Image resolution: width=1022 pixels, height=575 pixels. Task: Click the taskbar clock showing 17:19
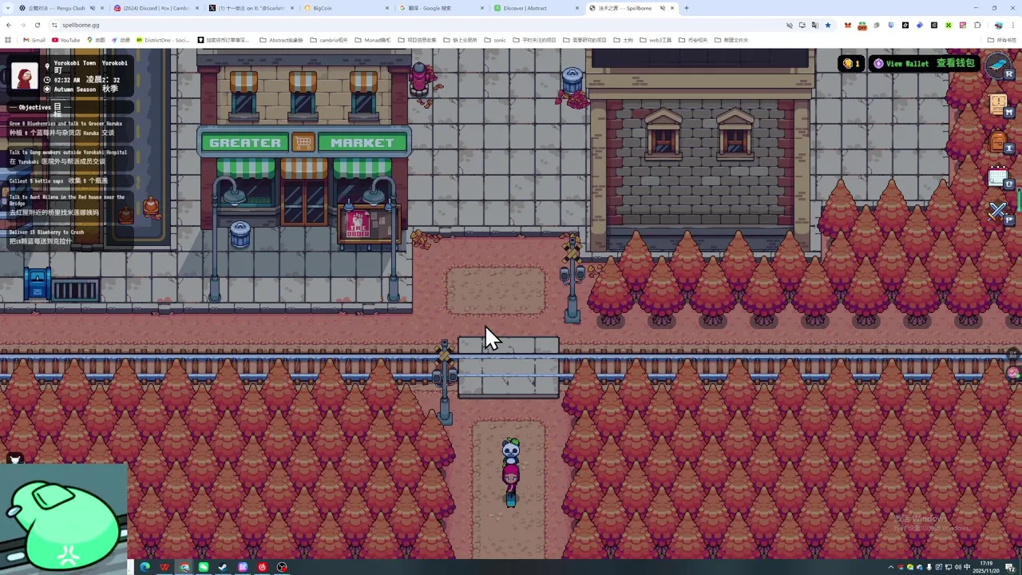[987, 567]
